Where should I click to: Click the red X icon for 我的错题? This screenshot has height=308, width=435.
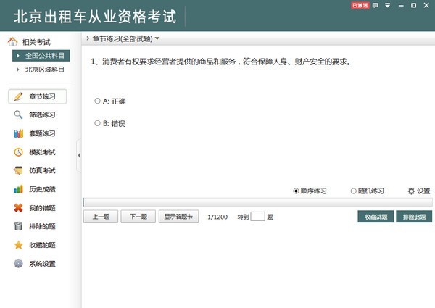click(18, 208)
